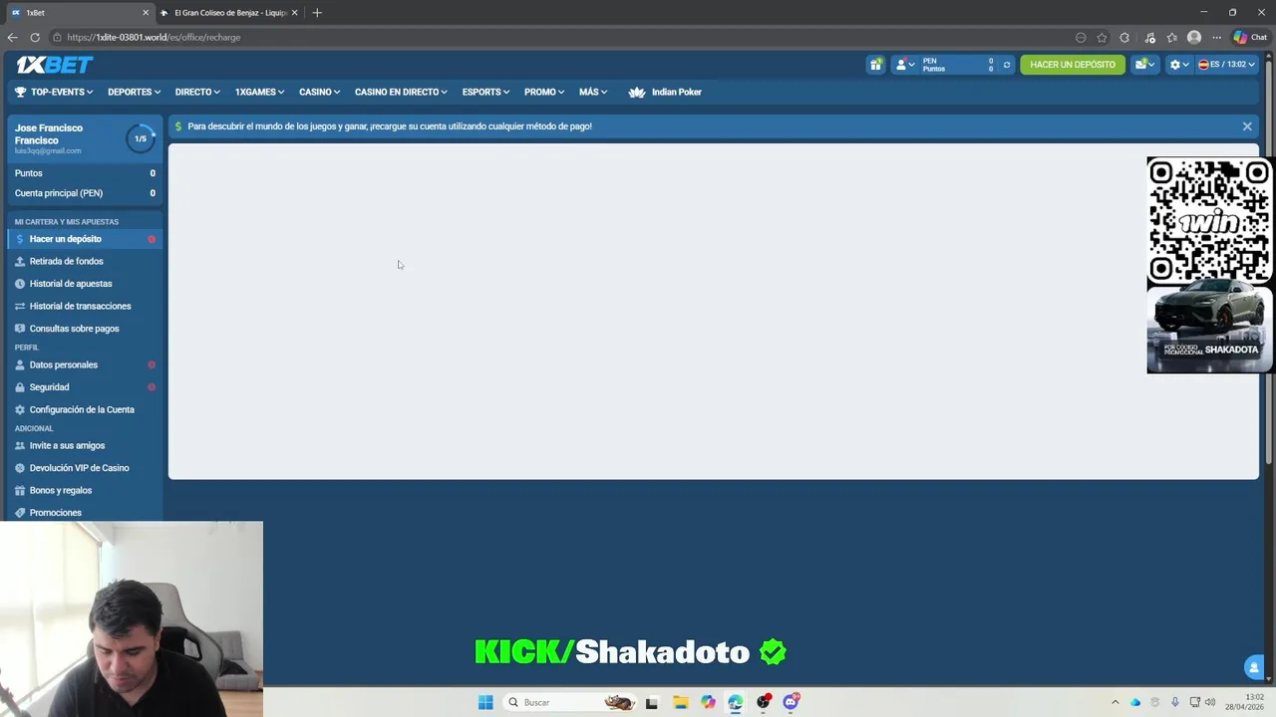Close the deposit notification banner
The image size is (1276, 717).
[x=1247, y=126]
